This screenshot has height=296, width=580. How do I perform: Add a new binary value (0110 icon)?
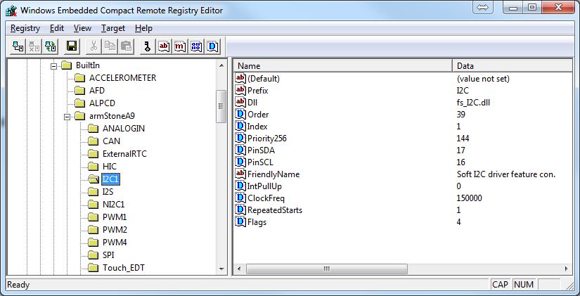pos(196,46)
